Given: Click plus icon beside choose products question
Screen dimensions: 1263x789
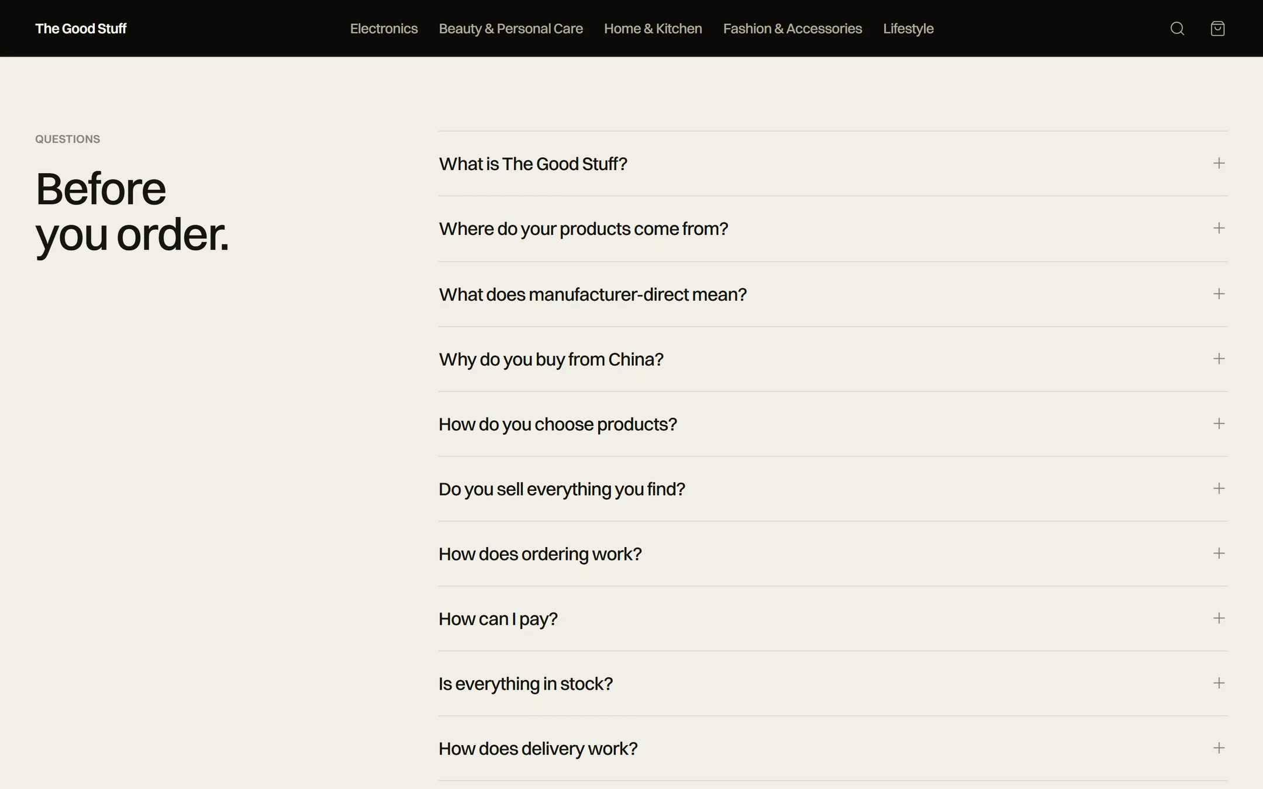Looking at the screenshot, I should [x=1219, y=423].
